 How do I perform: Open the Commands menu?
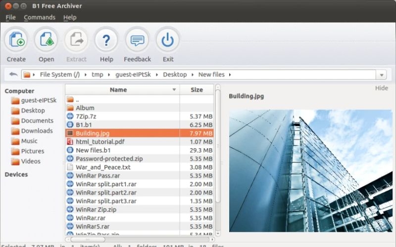(x=40, y=17)
